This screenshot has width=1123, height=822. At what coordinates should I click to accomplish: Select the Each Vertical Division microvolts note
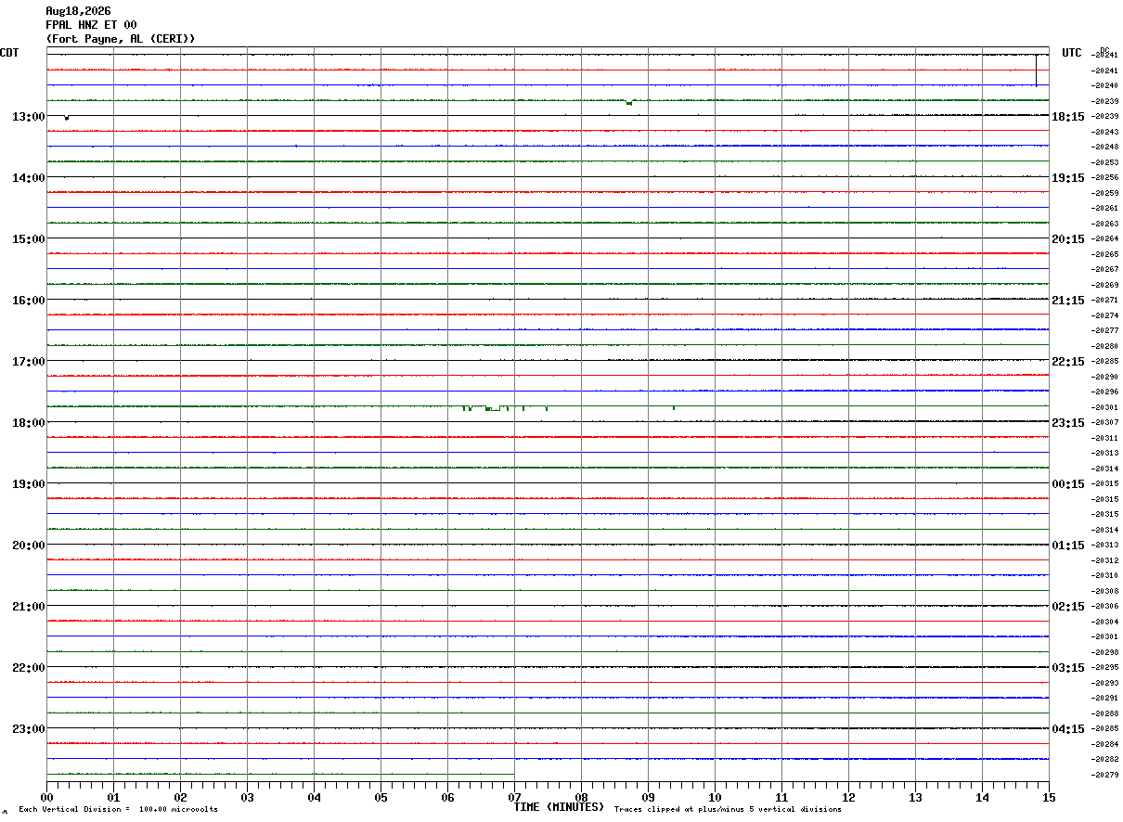click(x=118, y=810)
